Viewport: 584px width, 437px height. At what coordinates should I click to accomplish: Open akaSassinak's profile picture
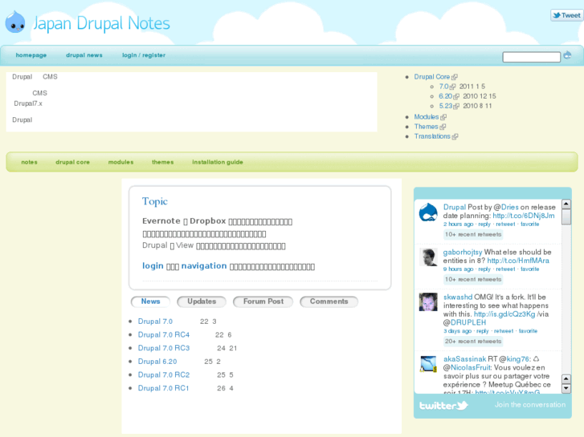(x=428, y=364)
